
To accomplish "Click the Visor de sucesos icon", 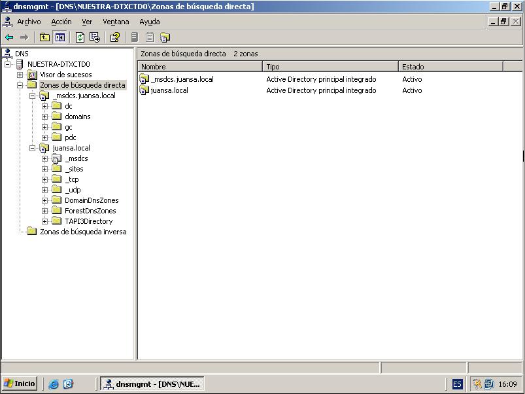I will [x=32, y=75].
